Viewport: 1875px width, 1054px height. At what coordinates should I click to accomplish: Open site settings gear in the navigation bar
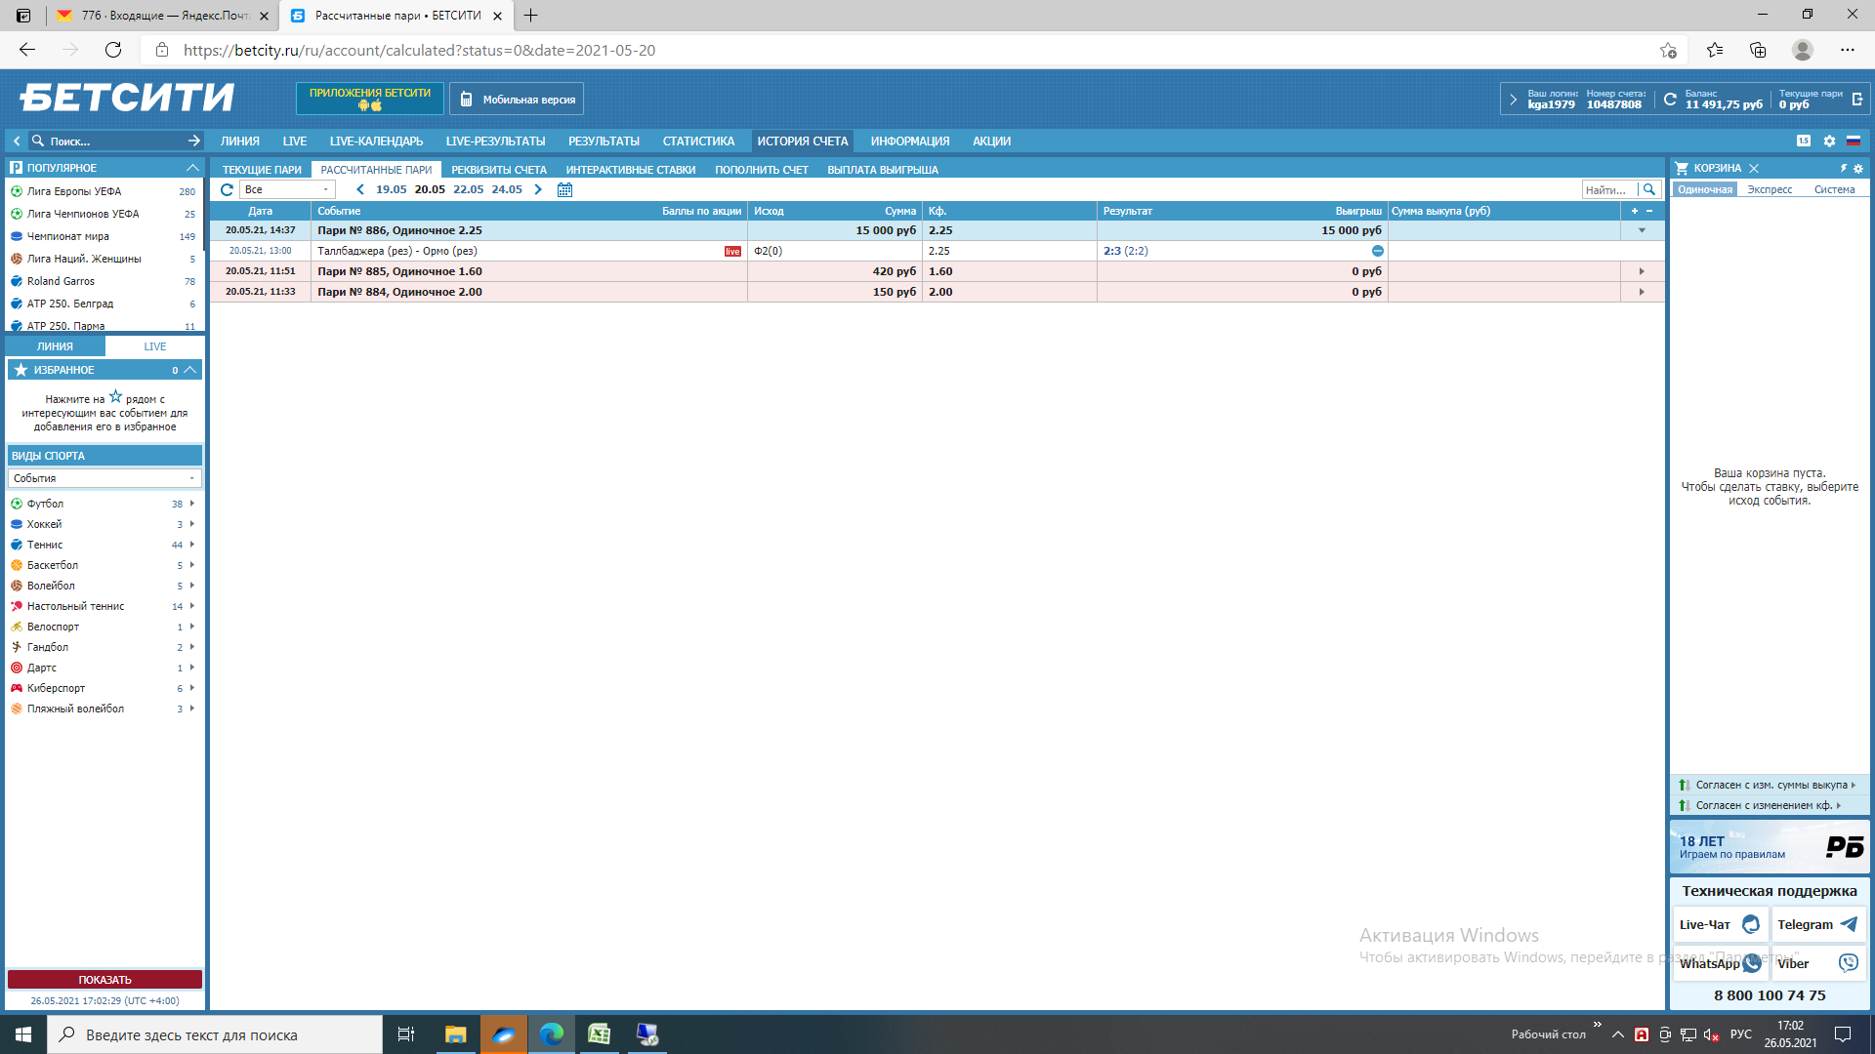[1829, 141]
